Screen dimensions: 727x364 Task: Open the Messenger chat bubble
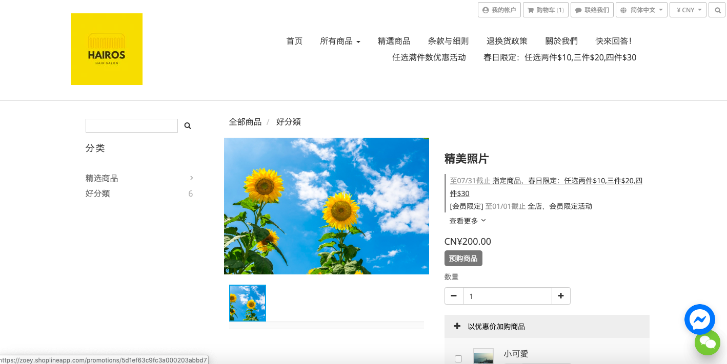click(x=700, y=319)
